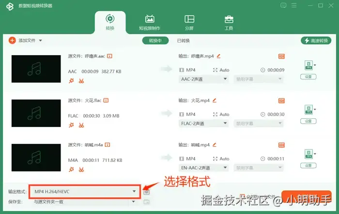The height and width of the screenshot is (214, 339).
Task: Click output duration 00:00:30 of 火花.mp4
Action: pyautogui.click(x=276, y=114)
